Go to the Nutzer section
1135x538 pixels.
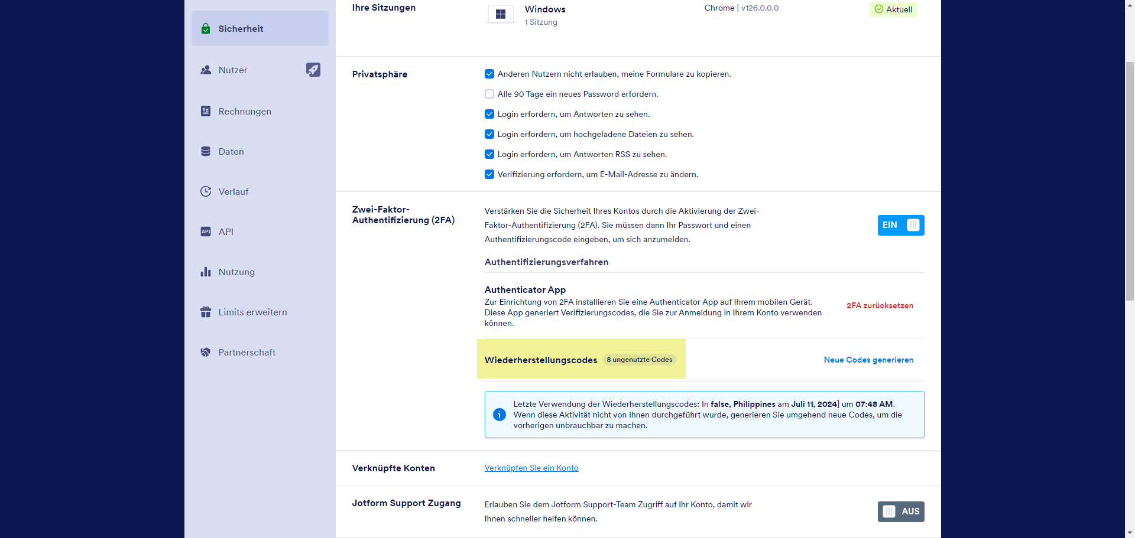[x=260, y=70]
